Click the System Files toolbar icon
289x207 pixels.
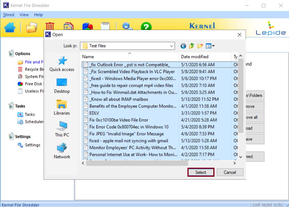[x=69, y=26]
